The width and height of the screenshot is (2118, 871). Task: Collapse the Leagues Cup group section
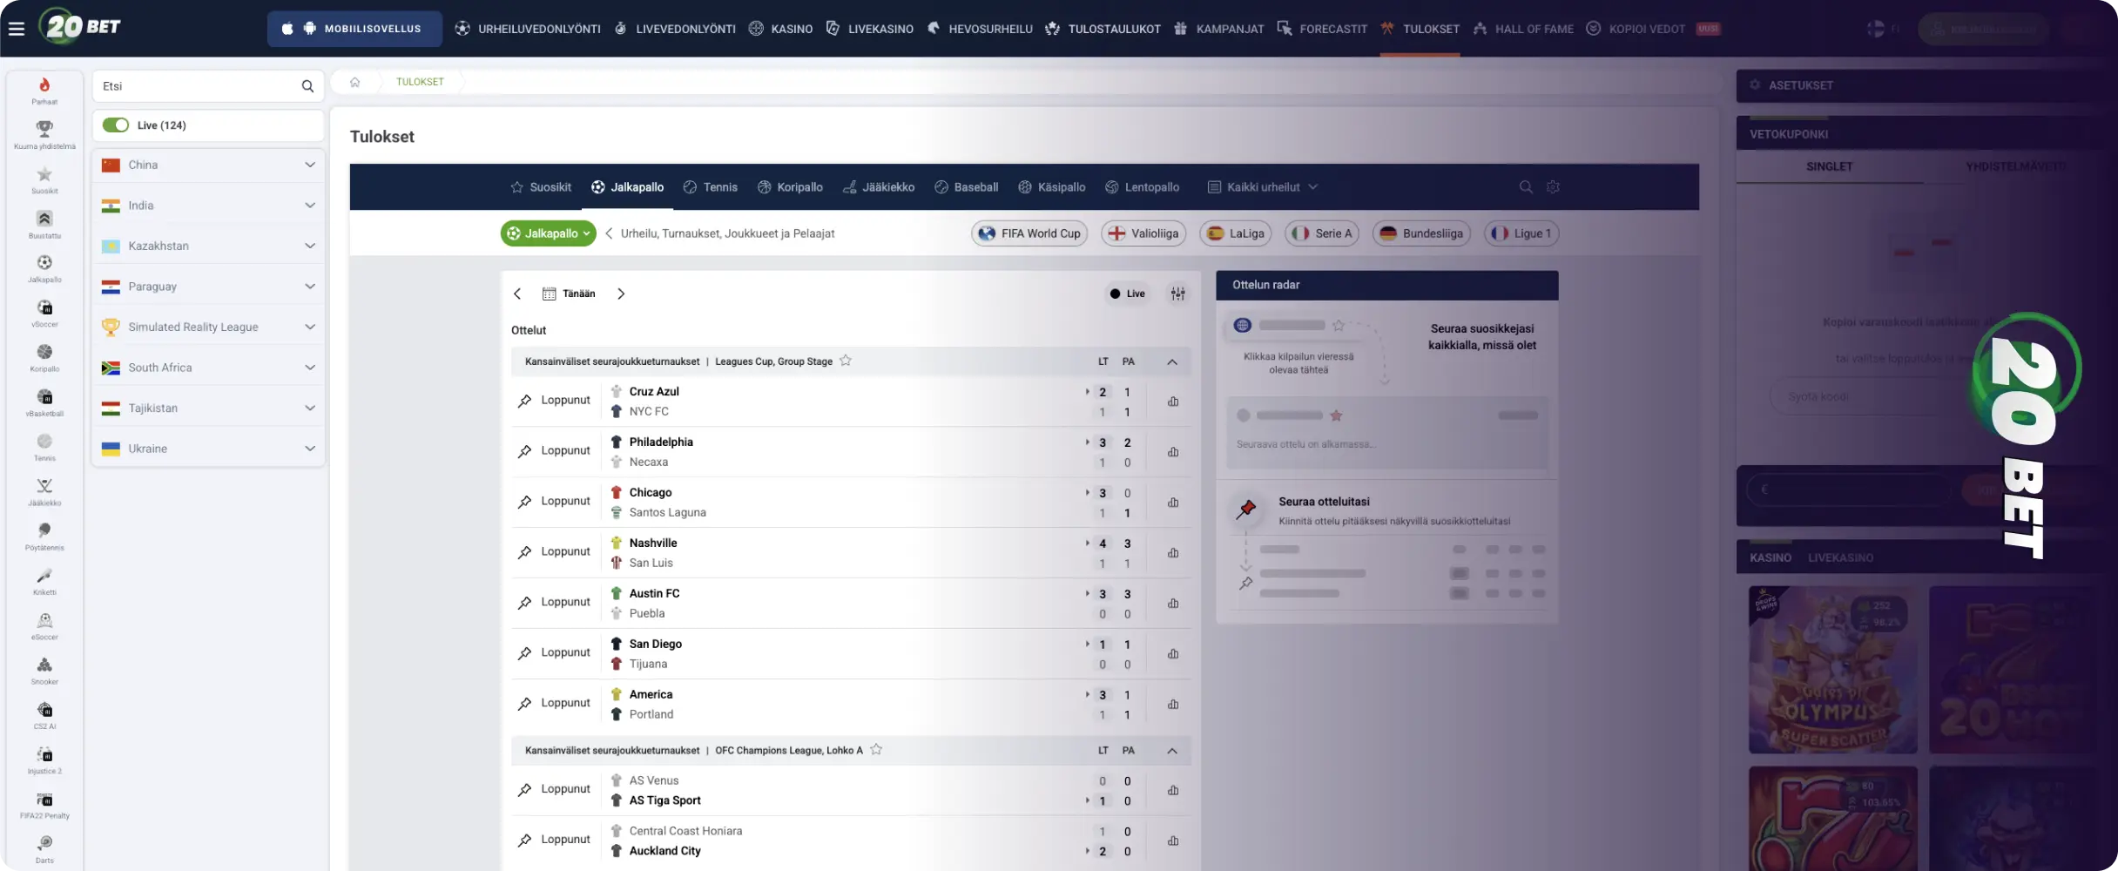[1172, 361]
